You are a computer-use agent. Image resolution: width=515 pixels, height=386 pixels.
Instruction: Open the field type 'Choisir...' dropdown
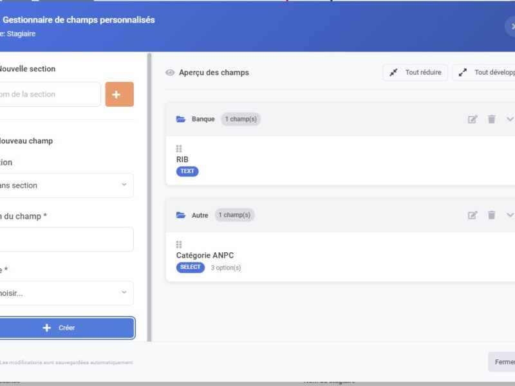pyautogui.click(x=64, y=293)
